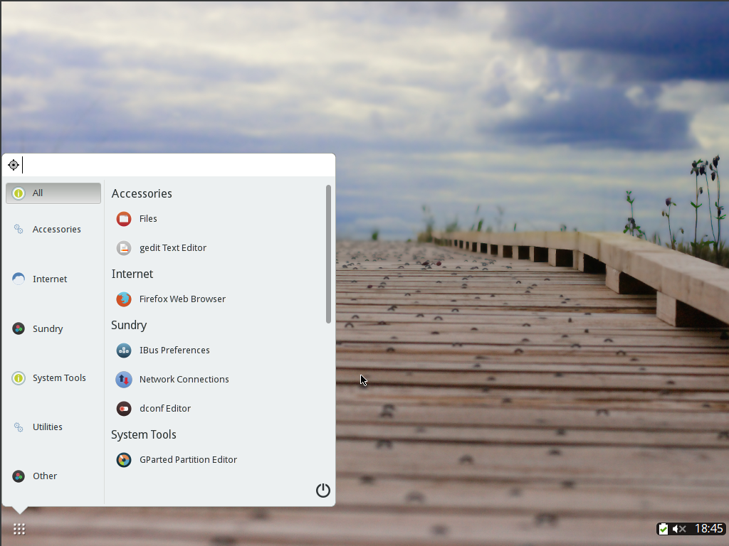This screenshot has height=546, width=729.
Task: Launch gedit Text Editor icon
Action: point(124,248)
